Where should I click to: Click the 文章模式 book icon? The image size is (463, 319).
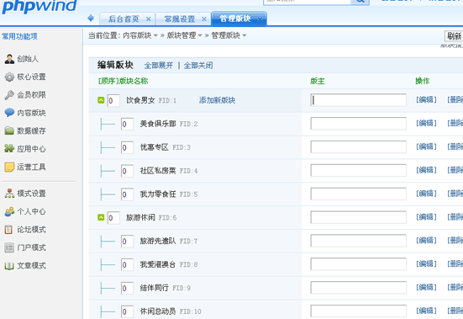tap(9, 266)
